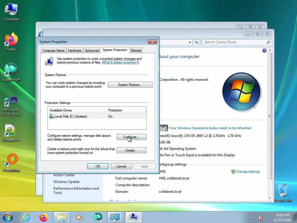Select the System Protection tab
The width and height of the screenshot is (297, 223).
115,50
